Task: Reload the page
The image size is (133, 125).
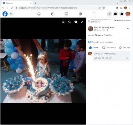Action: click(11, 8)
